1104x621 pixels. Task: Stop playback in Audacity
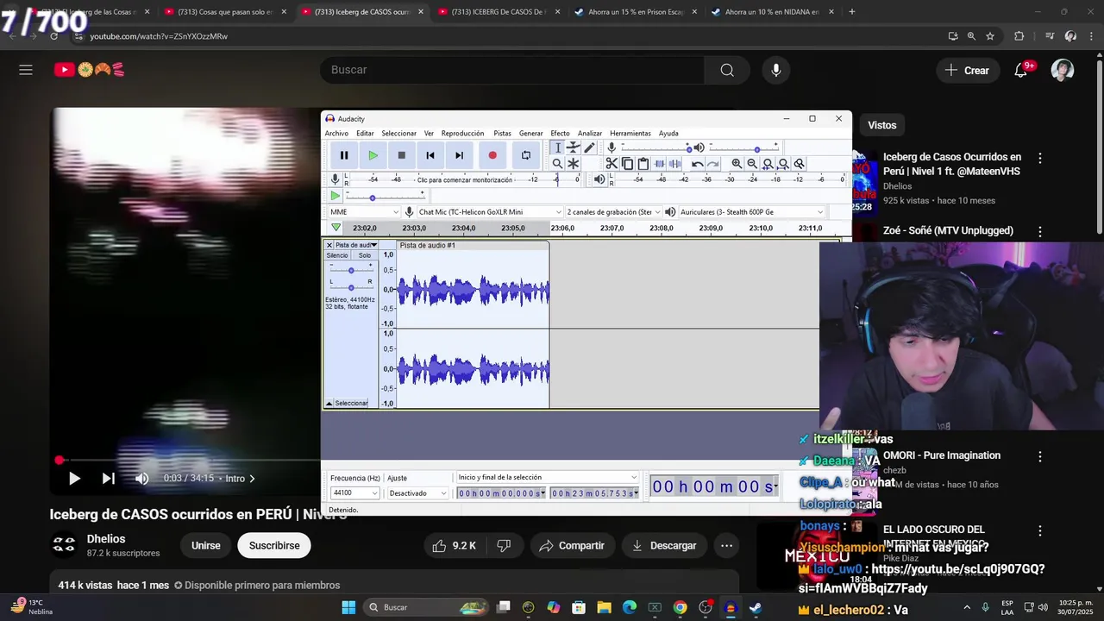(x=401, y=155)
